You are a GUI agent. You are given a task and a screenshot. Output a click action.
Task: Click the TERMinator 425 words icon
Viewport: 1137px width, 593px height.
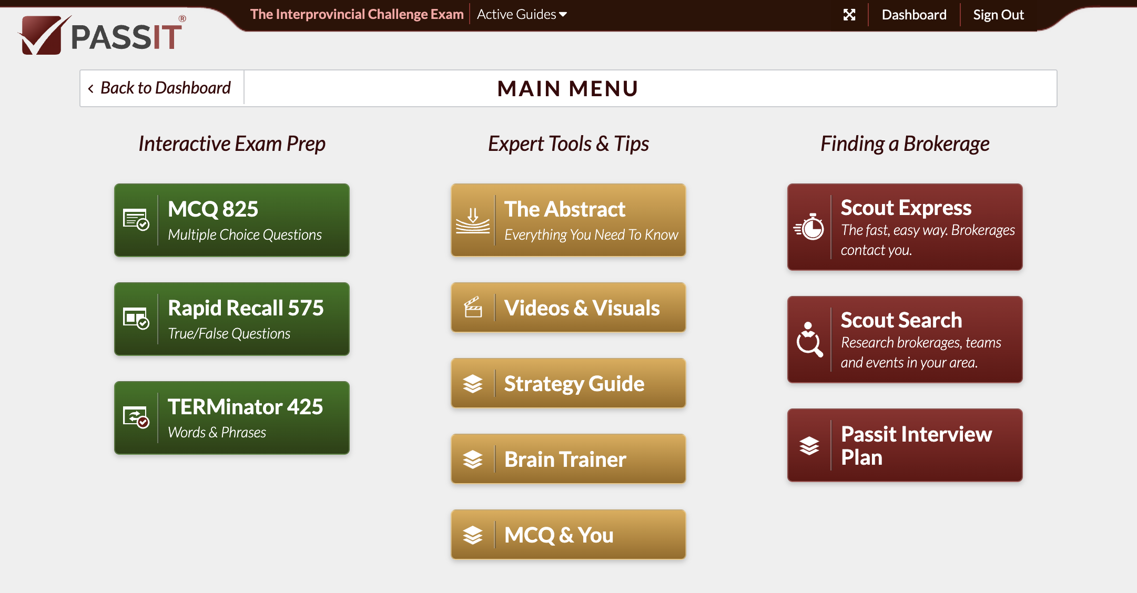point(136,418)
